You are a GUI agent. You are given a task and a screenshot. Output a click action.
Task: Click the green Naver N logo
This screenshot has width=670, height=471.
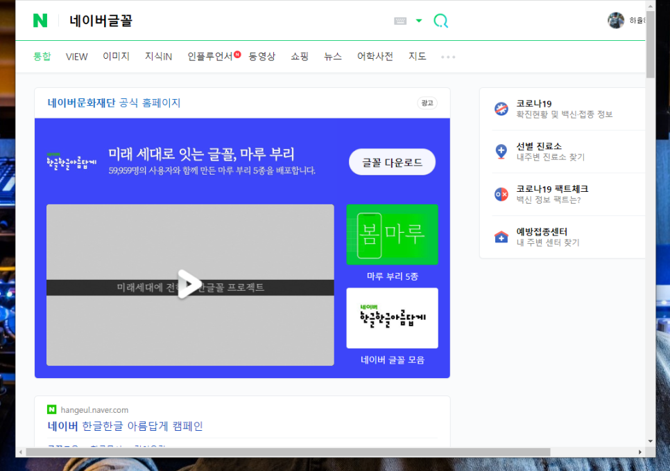coord(40,21)
